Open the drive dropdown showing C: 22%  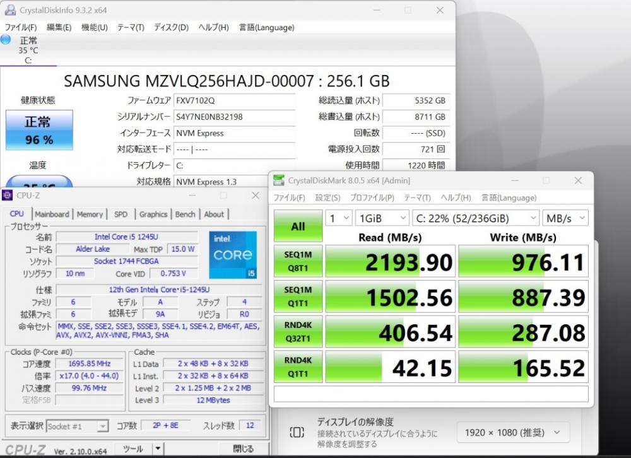tap(476, 218)
